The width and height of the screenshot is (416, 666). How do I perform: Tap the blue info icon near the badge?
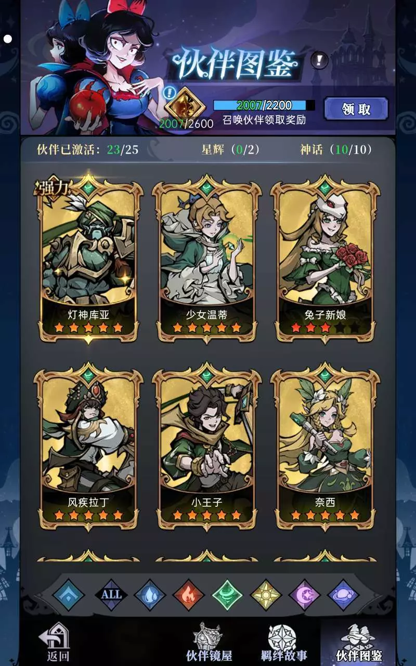point(168,93)
